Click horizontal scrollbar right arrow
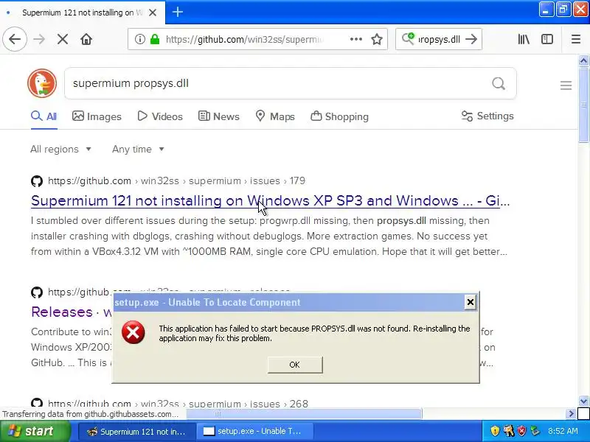The image size is (590, 442). pos(571,414)
